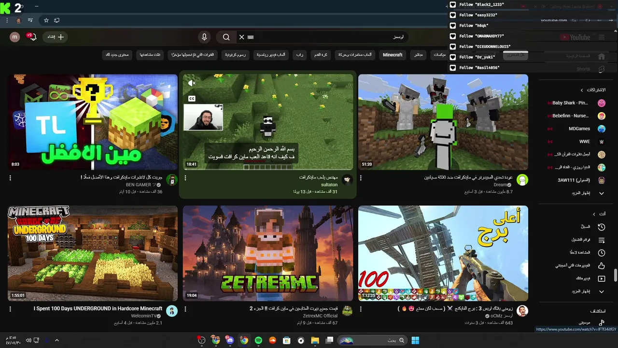The width and height of the screenshot is (618, 348).
Task: Open the account avatar 'm' menu
Action: 15,37
